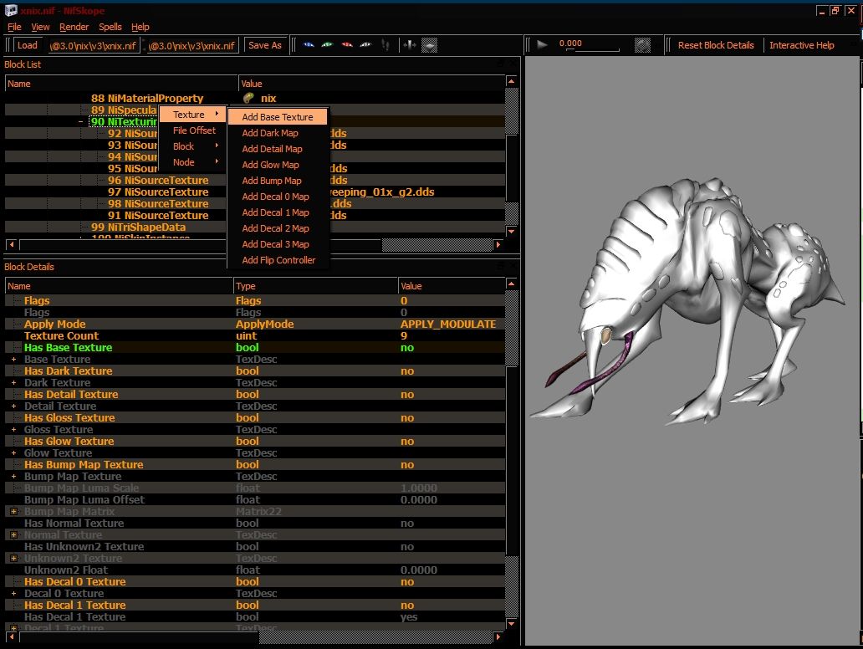863x649 pixels.
Task: Expand the Decal 0 Texture row
Action: 13,594
